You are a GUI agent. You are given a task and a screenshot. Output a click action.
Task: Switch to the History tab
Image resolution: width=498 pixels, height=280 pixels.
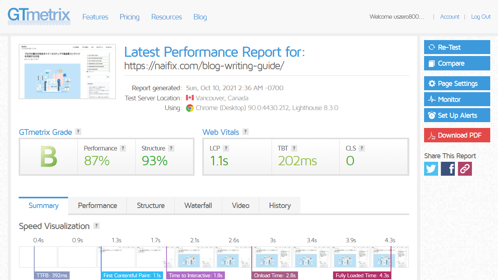pos(280,205)
